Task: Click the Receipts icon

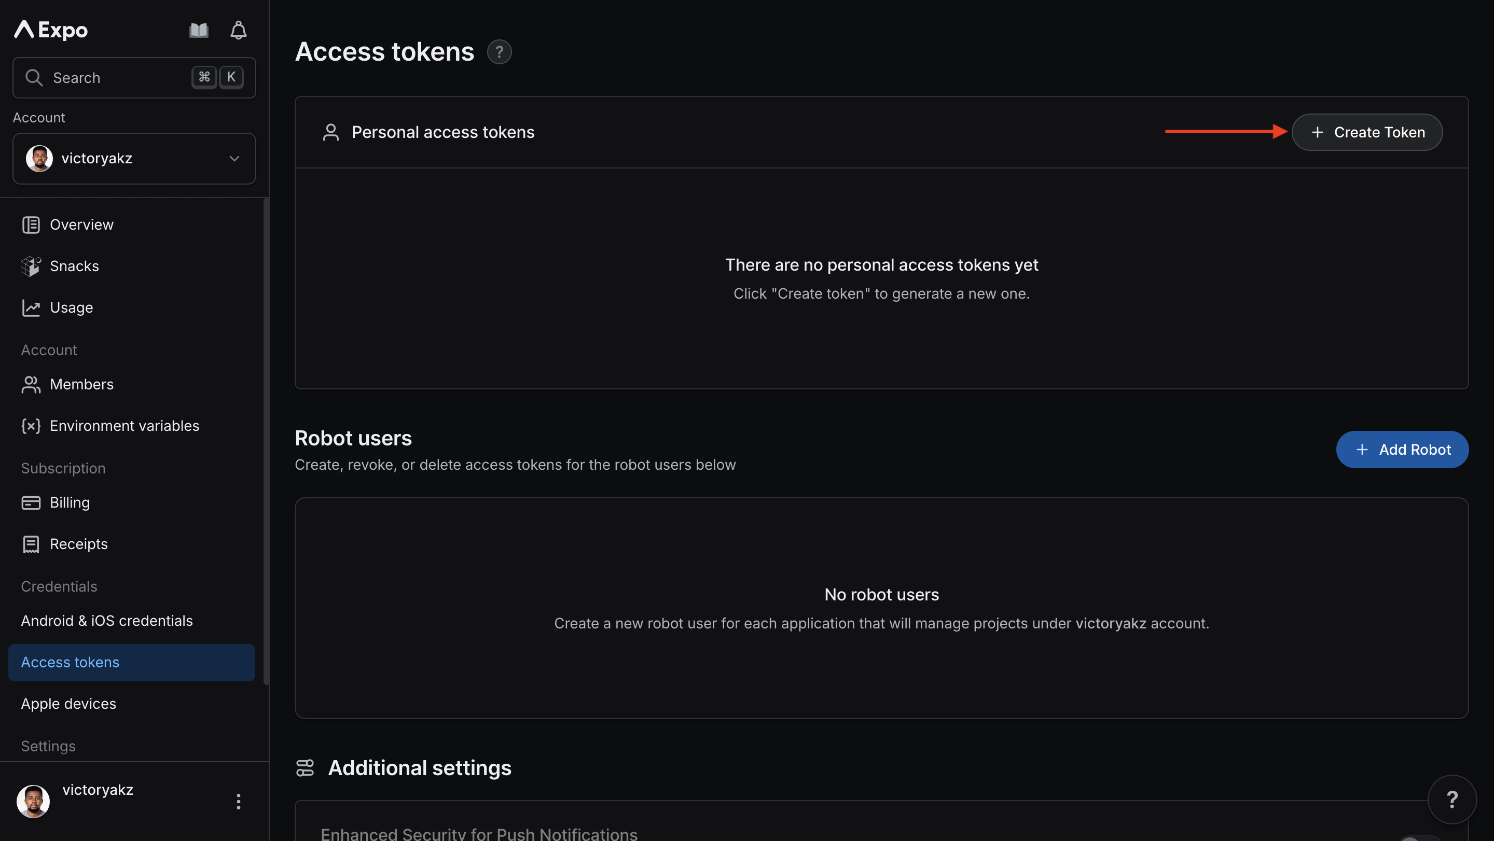Action: pyautogui.click(x=31, y=544)
